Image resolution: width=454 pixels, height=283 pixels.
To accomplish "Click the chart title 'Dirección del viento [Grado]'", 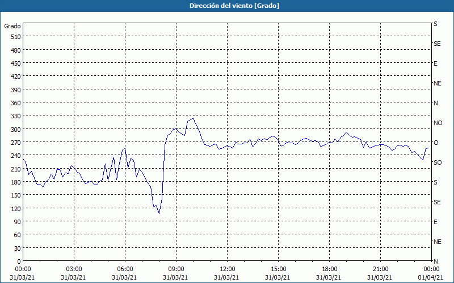I will [234, 6].
